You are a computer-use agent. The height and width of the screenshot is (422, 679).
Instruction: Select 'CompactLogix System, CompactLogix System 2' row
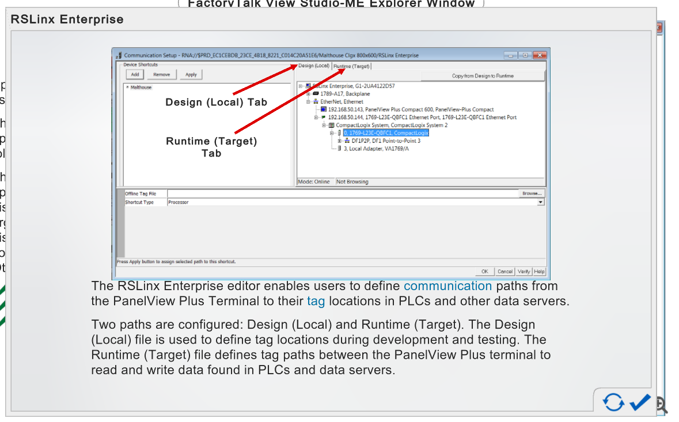coord(392,125)
